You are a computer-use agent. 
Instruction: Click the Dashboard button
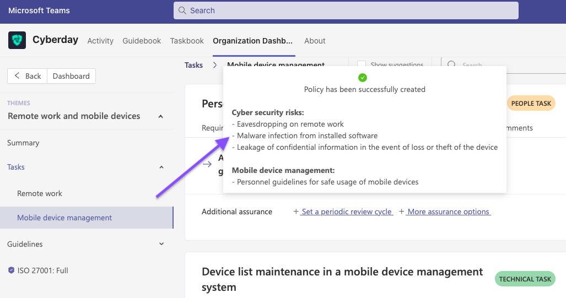point(71,76)
